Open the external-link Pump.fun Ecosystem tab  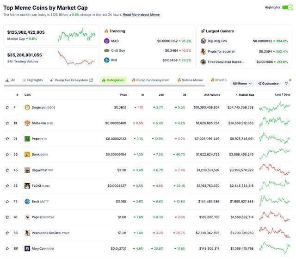(x=71, y=80)
